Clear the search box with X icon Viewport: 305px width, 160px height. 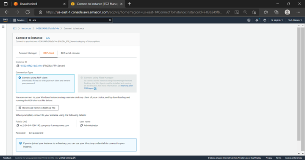point(110,20)
